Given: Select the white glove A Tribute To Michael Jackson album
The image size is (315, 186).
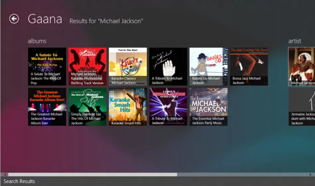Looking at the screenshot, I should click(x=168, y=67).
